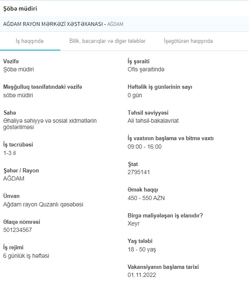The height and width of the screenshot is (285, 251).
Task: Select the AĞDAM RAYON MƏRKƏZİ XƏSTƏXANASI employer name
Action: point(53,24)
